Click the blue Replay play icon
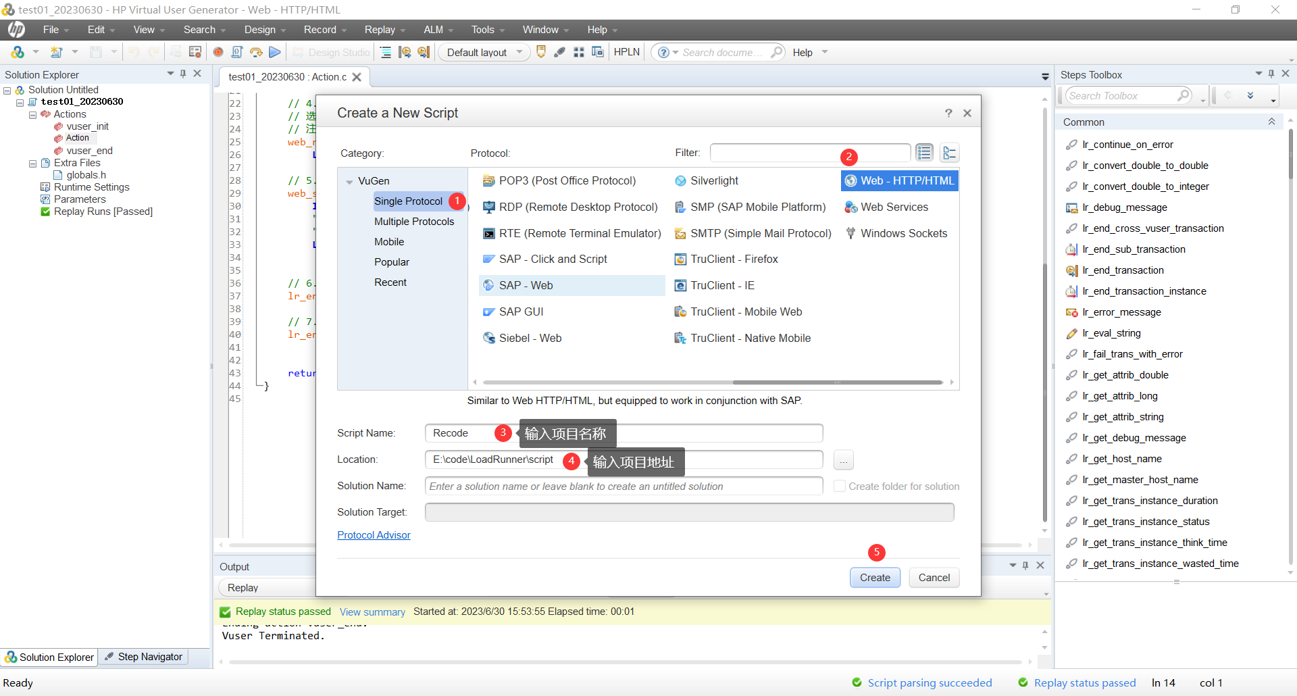This screenshot has height=696, width=1297. (x=274, y=52)
